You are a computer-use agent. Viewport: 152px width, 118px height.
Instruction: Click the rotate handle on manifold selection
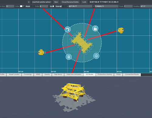click(67, 29)
